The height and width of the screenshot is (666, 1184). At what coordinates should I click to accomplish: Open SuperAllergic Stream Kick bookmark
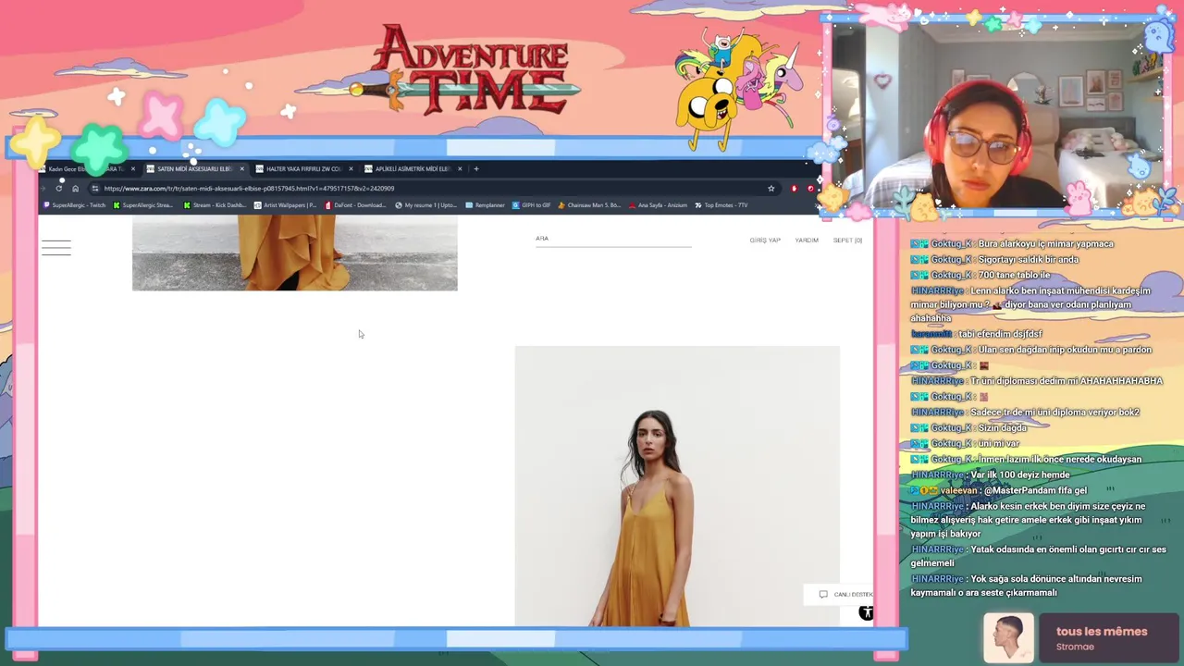[142, 205]
